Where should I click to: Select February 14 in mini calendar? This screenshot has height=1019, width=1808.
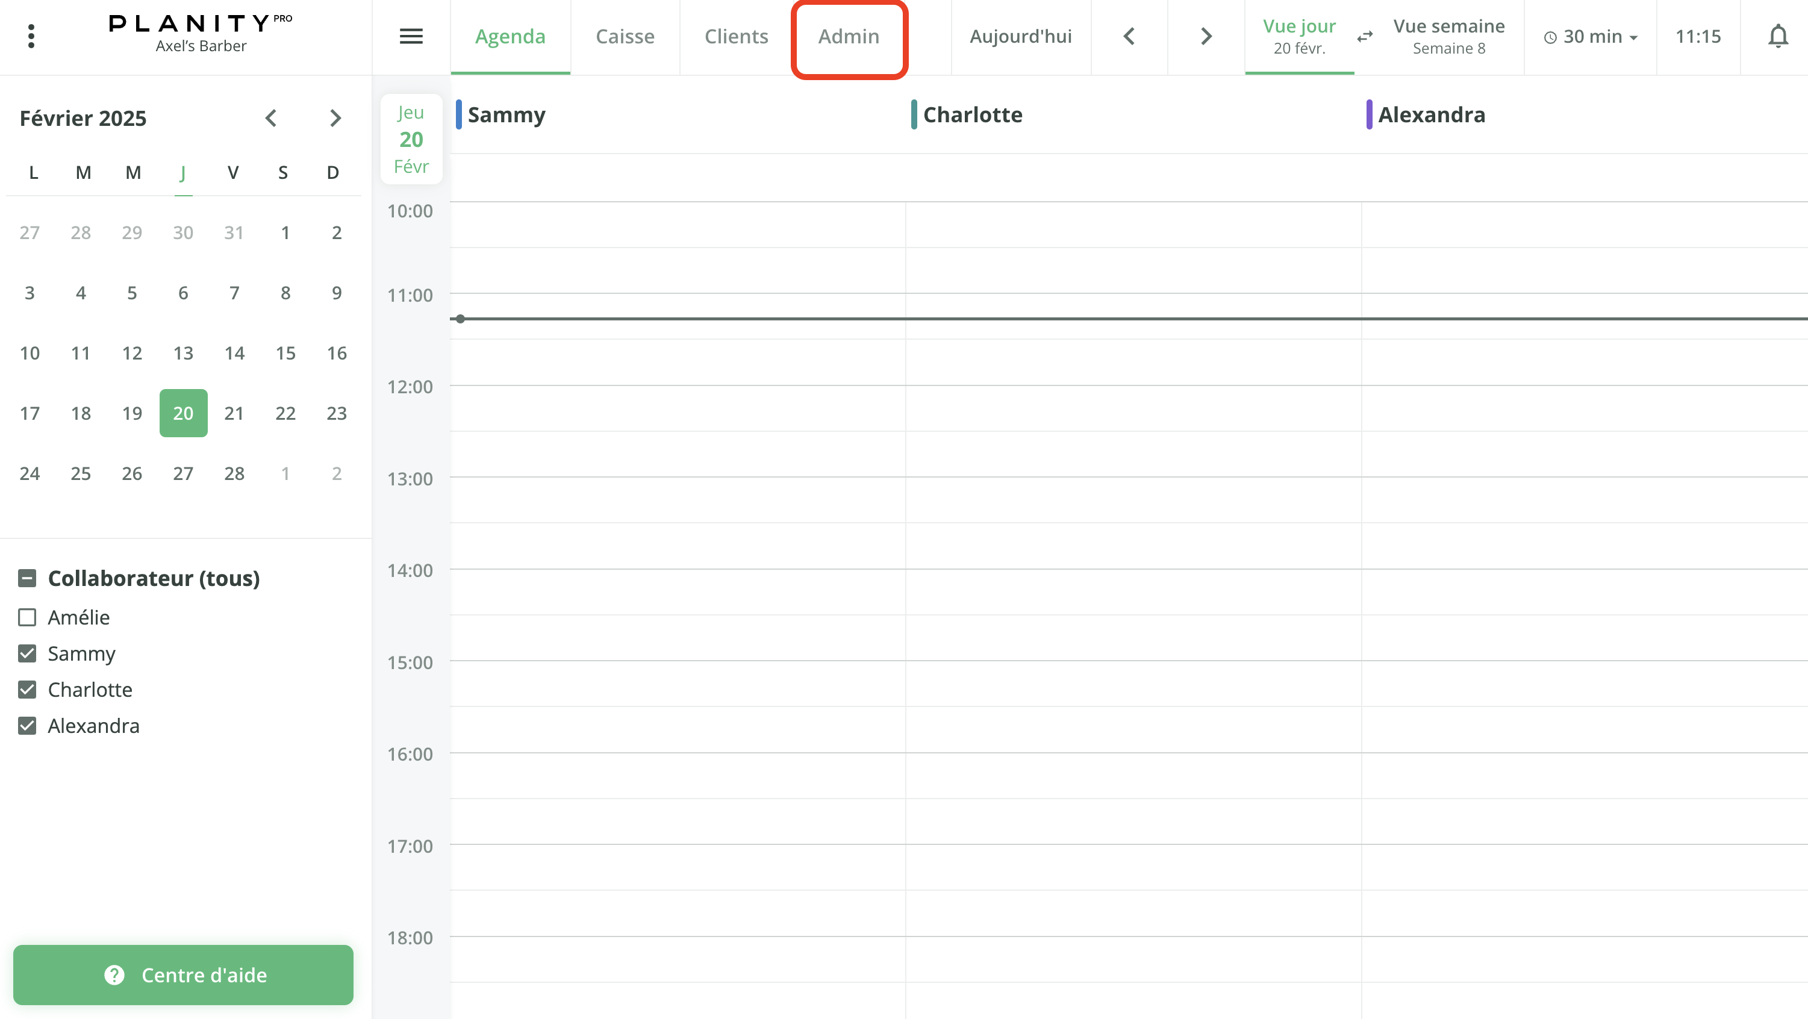[x=234, y=353]
